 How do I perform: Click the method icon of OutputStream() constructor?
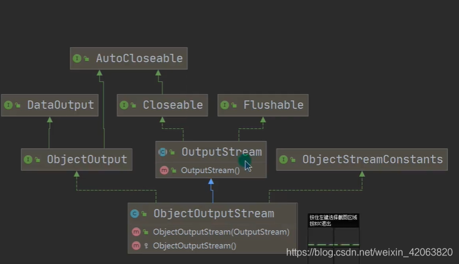[x=164, y=170]
